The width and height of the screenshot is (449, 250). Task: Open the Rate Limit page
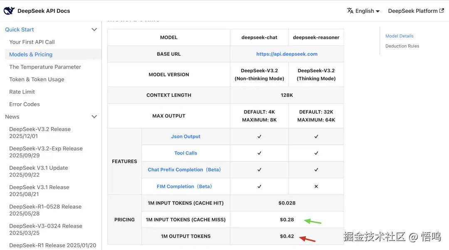22,92
